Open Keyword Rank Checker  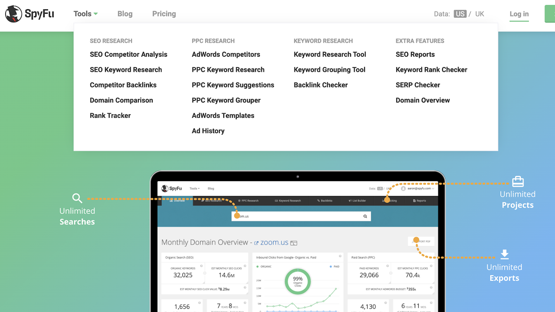point(431,70)
